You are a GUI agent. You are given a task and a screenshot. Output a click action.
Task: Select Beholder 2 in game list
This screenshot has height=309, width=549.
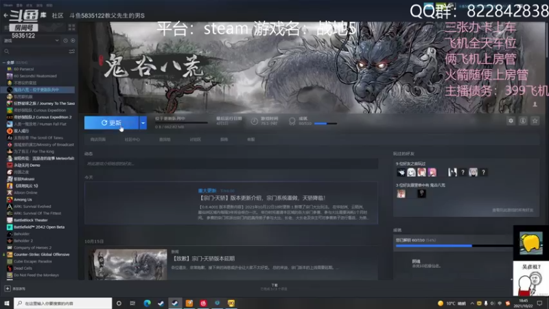coord(23,241)
